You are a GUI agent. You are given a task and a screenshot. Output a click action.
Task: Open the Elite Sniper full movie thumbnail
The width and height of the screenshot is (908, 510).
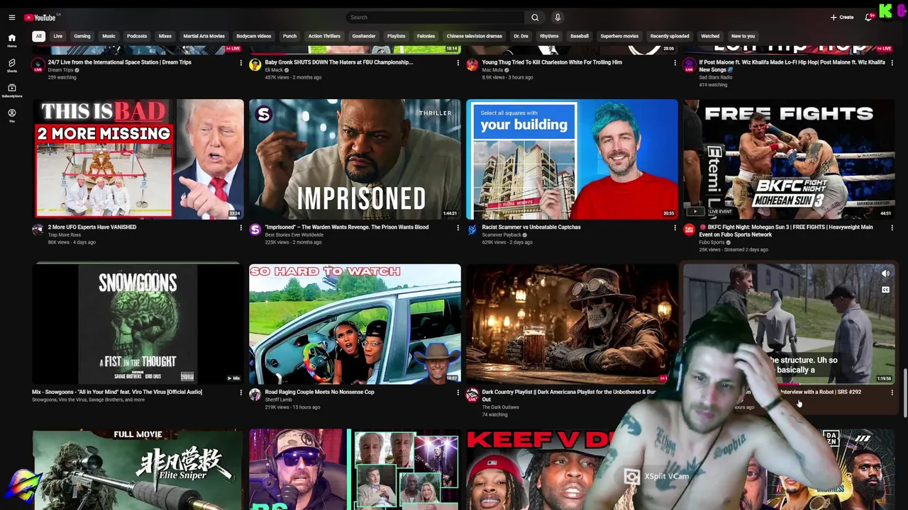point(138,469)
